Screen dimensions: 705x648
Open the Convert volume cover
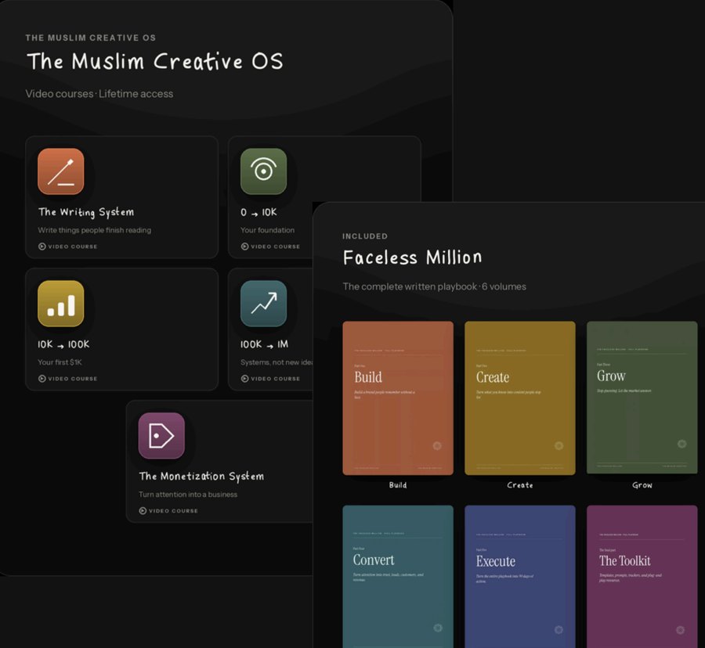(398, 577)
